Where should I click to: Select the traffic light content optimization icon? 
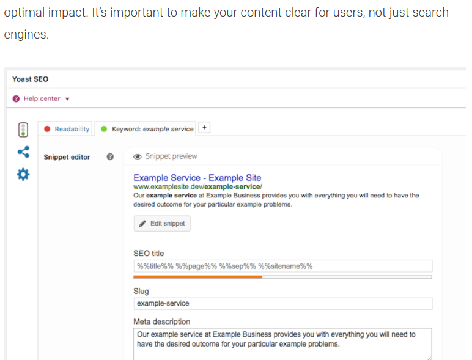click(23, 130)
